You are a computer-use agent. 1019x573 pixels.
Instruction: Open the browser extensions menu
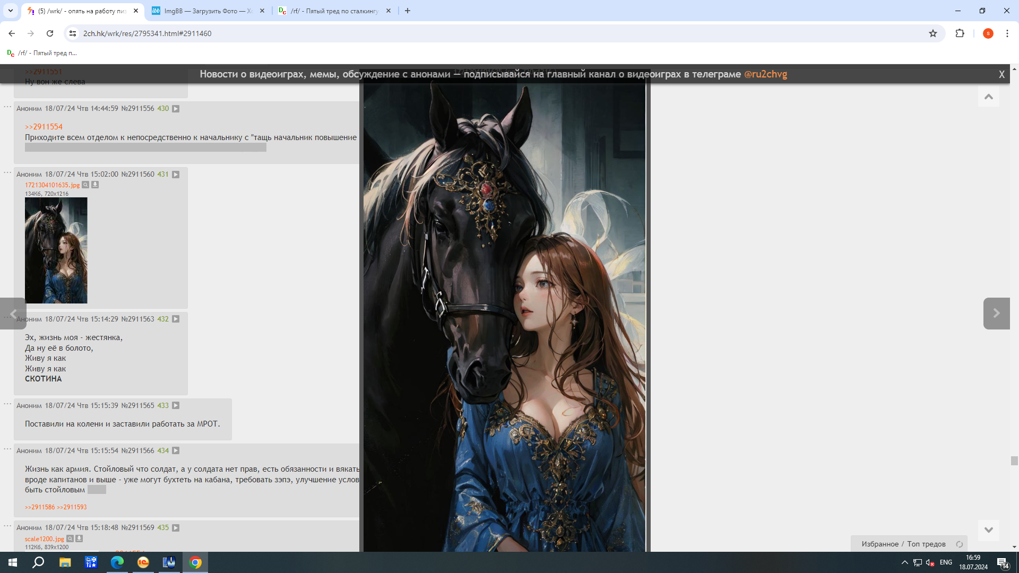pyautogui.click(x=960, y=33)
